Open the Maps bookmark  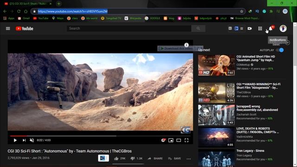[58, 19]
